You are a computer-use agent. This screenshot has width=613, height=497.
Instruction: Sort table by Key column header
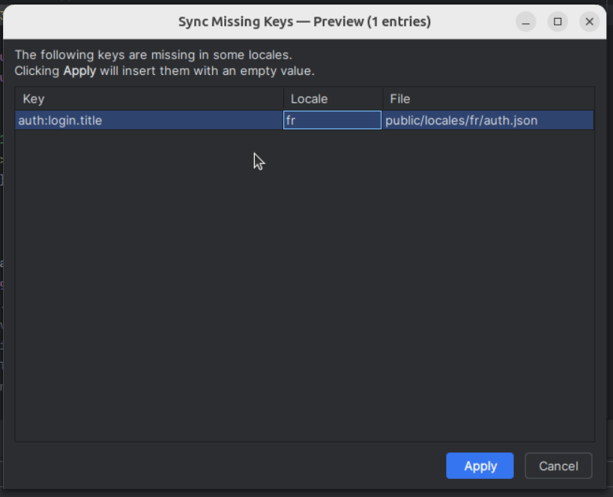pos(149,99)
